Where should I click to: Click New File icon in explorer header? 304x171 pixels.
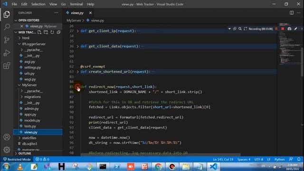coord(39,32)
